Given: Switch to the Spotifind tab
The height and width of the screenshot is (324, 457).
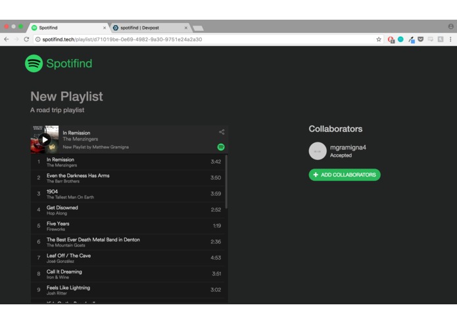Looking at the screenshot, I should click(68, 28).
